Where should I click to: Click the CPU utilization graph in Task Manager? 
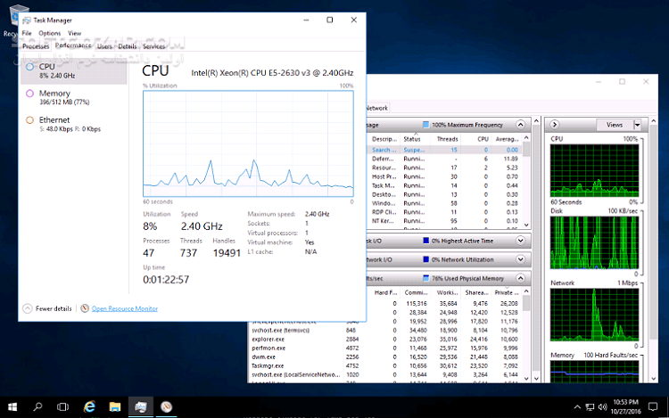click(248, 143)
